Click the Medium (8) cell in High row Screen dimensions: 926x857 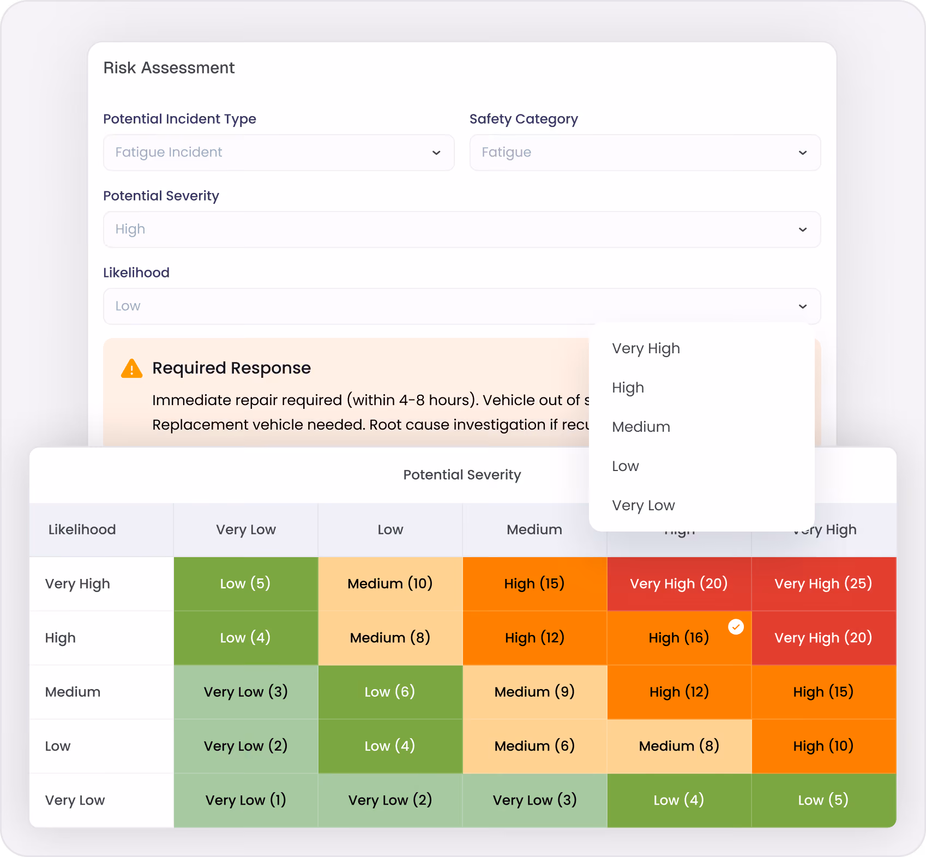[390, 638]
